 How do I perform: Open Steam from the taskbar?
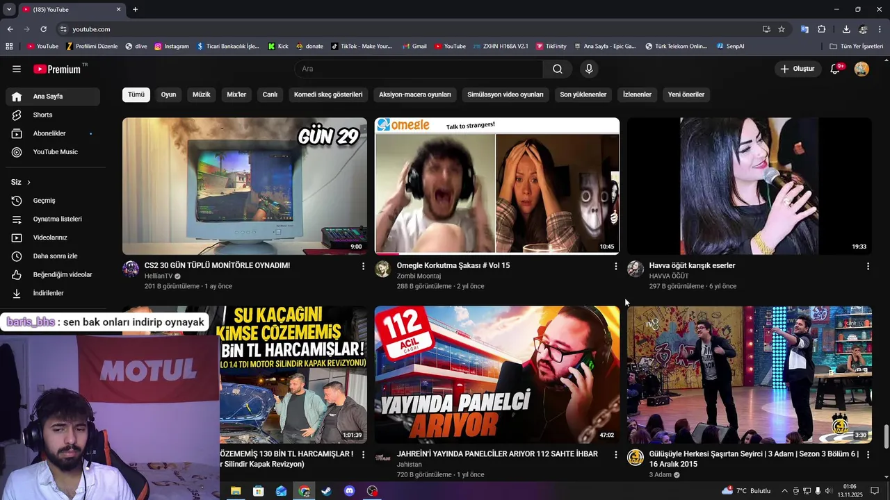(x=327, y=491)
